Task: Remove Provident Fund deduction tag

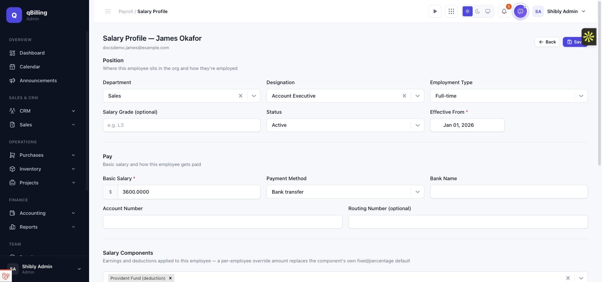Action: (170, 278)
